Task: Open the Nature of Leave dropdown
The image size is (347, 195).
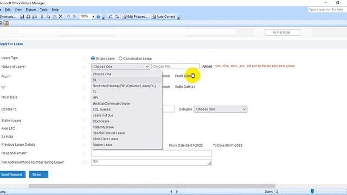Action: click(120, 67)
